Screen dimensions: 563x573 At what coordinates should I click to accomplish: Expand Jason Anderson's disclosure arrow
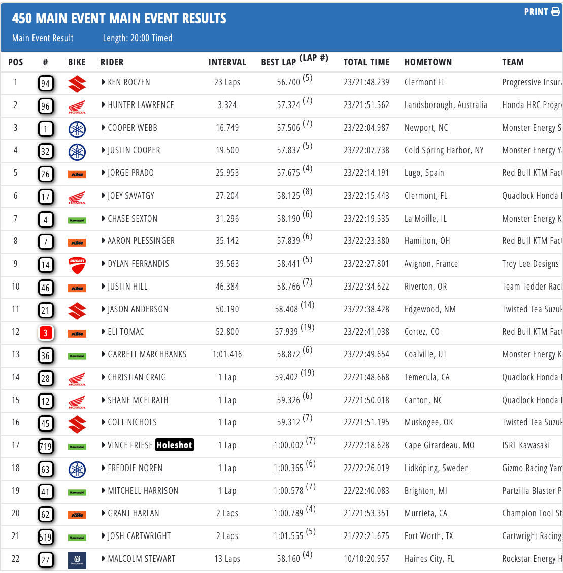[x=104, y=309]
